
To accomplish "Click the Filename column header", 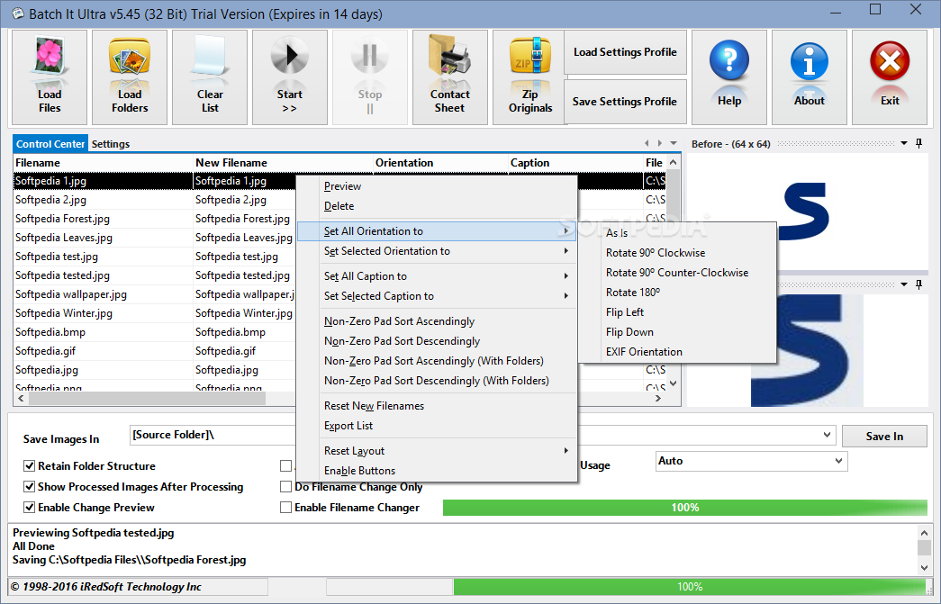I will (x=104, y=163).
